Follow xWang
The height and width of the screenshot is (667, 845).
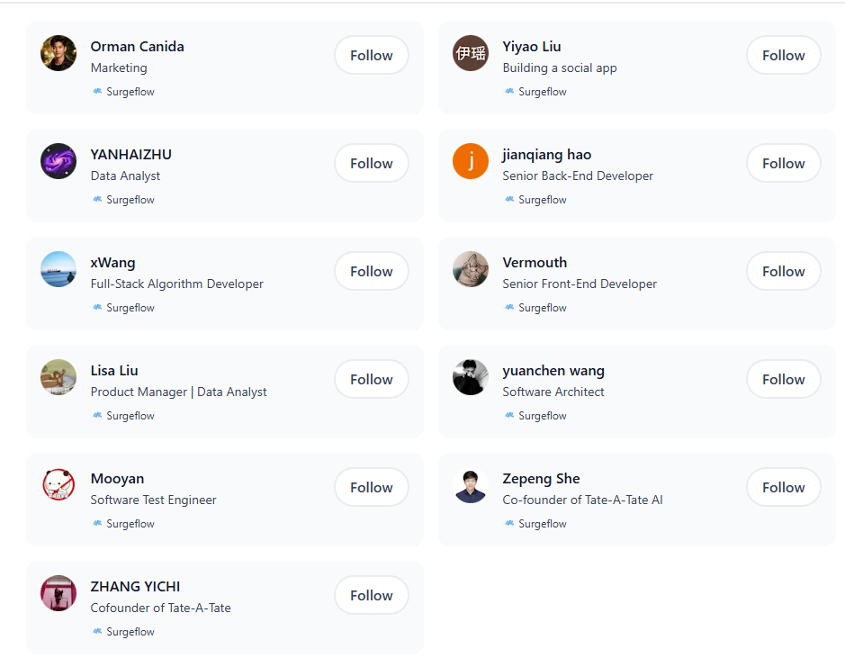pyautogui.click(x=372, y=271)
